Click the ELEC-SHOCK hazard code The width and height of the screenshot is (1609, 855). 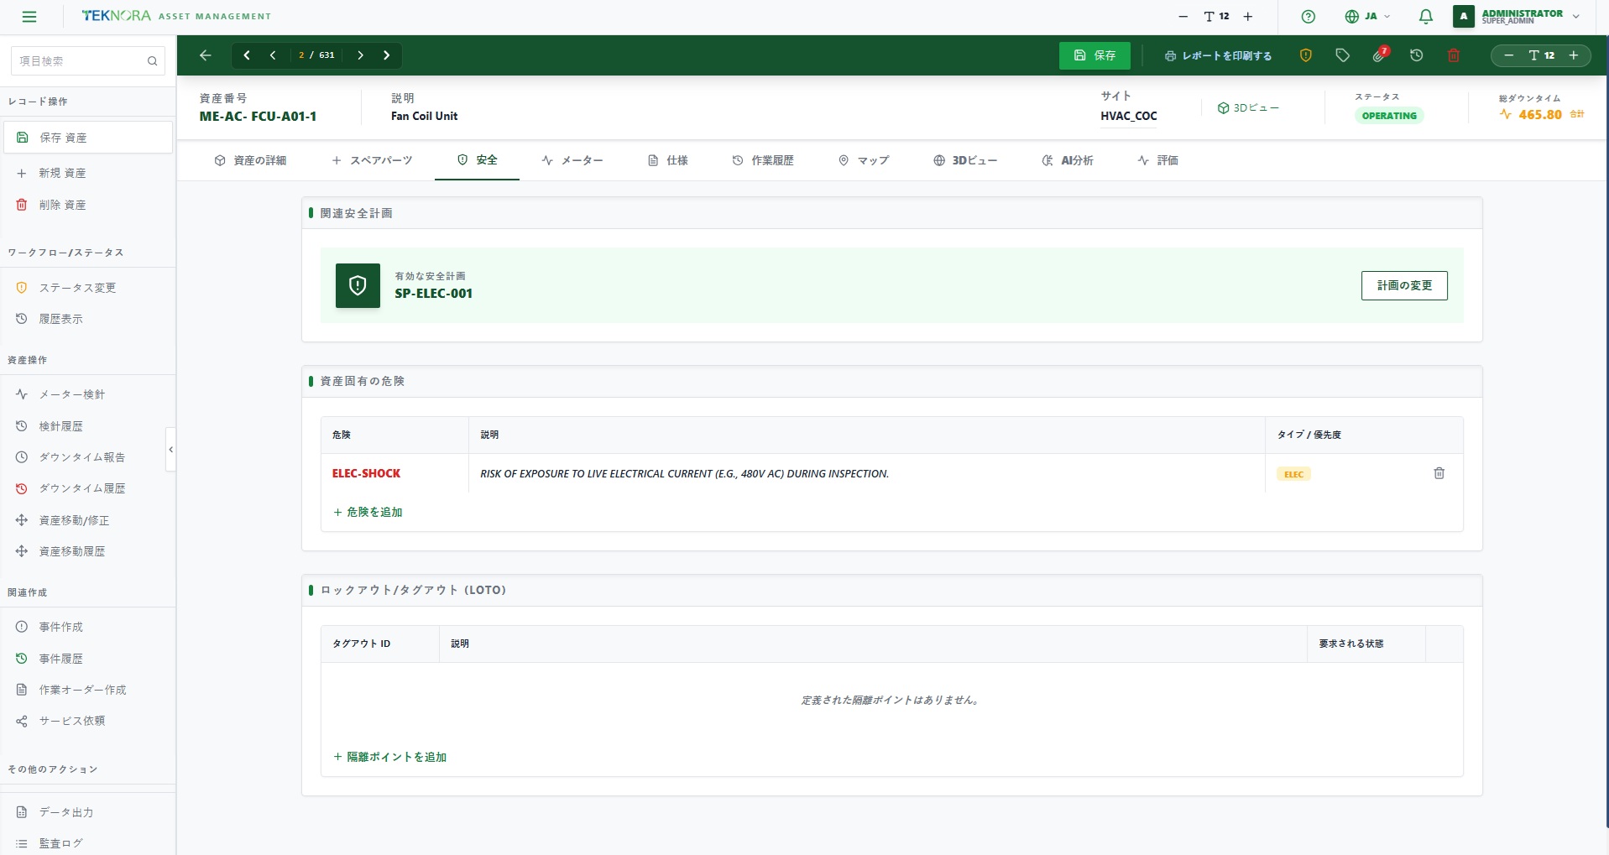click(366, 473)
